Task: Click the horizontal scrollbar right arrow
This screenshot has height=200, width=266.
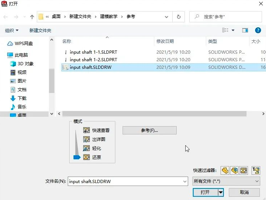Action: (263, 114)
